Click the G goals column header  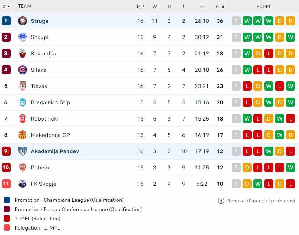(x=202, y=6)
